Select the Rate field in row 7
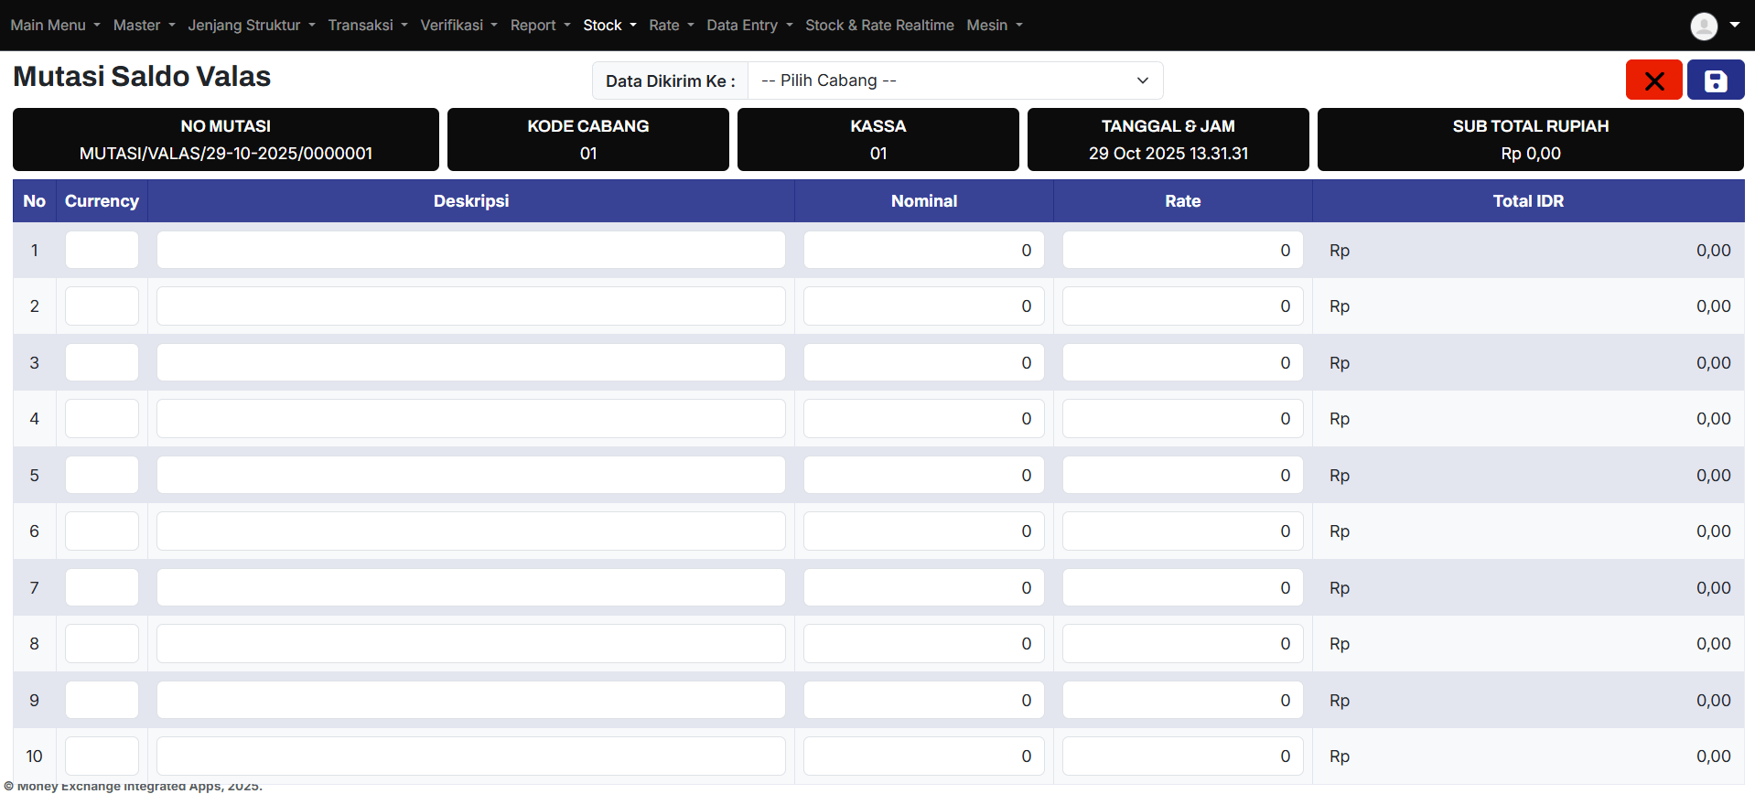The image size is (1755, 794). [1182, 587]
